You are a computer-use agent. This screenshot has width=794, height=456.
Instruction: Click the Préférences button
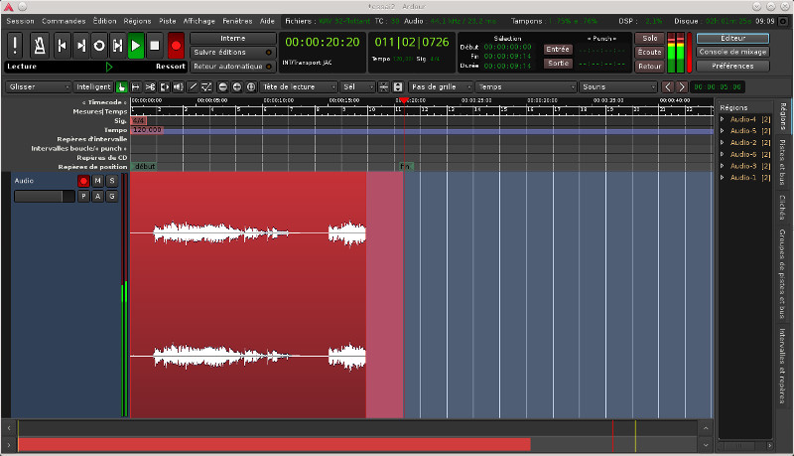point(732,66)
